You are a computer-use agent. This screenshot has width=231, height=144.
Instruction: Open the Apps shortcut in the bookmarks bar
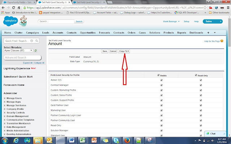click(x=6, y=13)
